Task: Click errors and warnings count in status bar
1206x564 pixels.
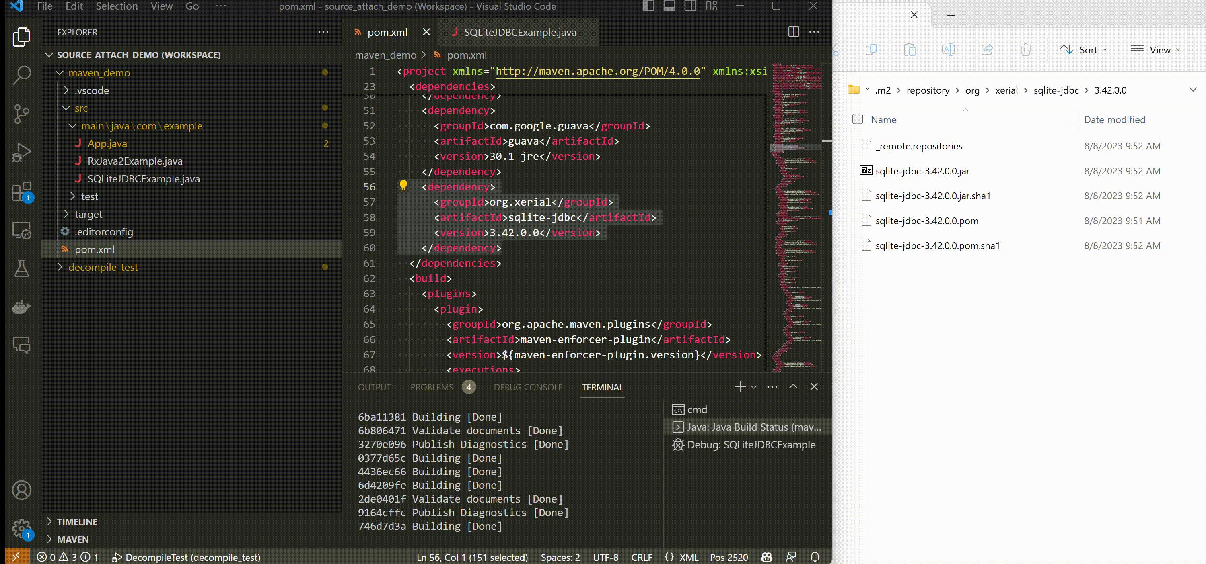Action: coord(68,557)
